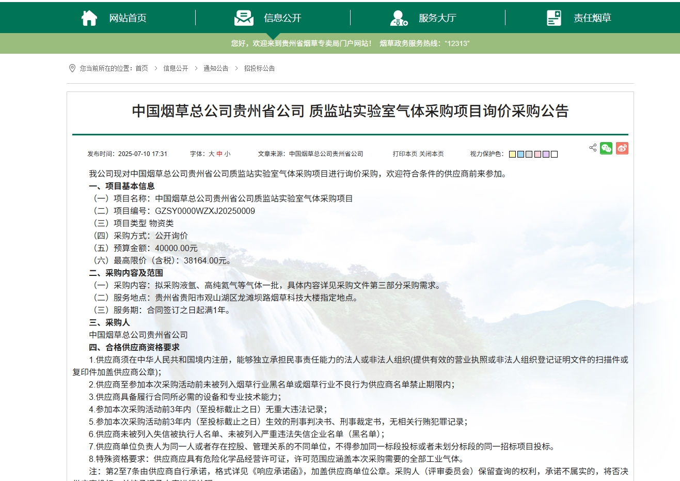680x481 pixels.
Task: Click the location pin icon in breadcrumb
Action: [72, 68]
